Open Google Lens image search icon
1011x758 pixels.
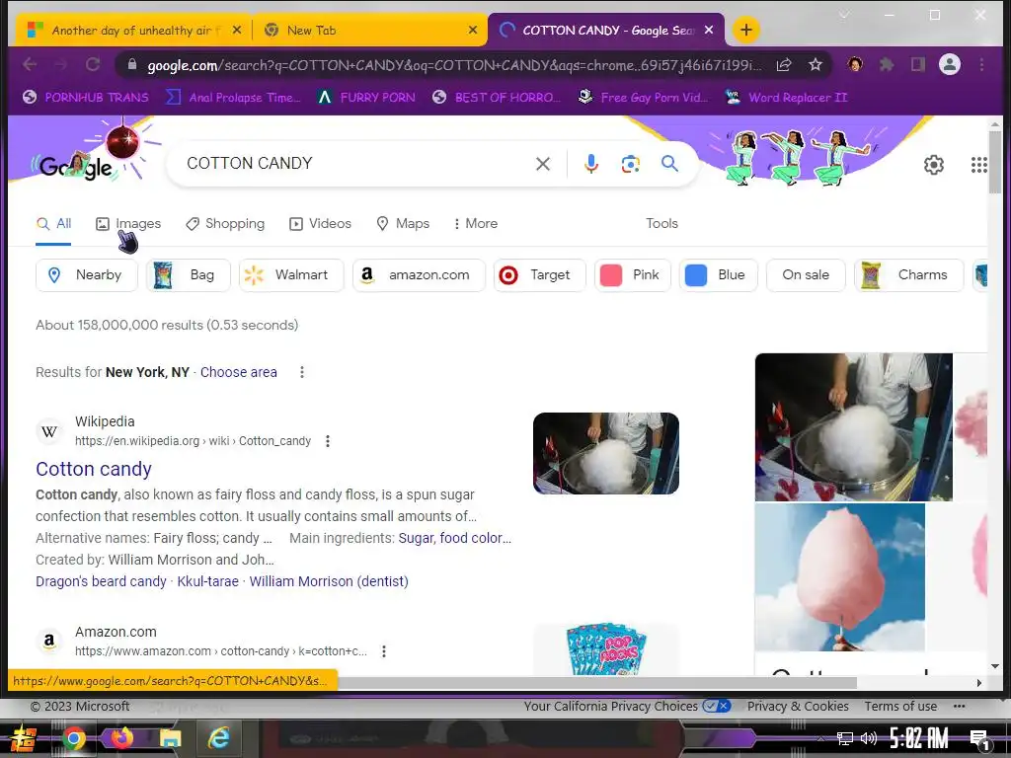pyautogui.click(x=631, y=164)
